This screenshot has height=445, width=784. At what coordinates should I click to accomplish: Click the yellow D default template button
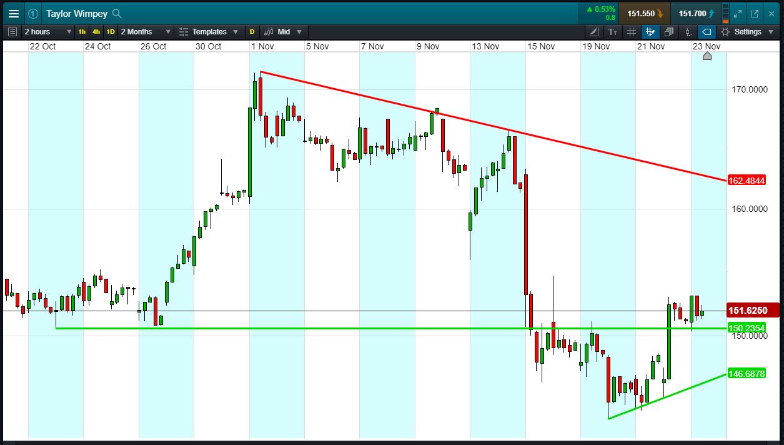(252, 32)
